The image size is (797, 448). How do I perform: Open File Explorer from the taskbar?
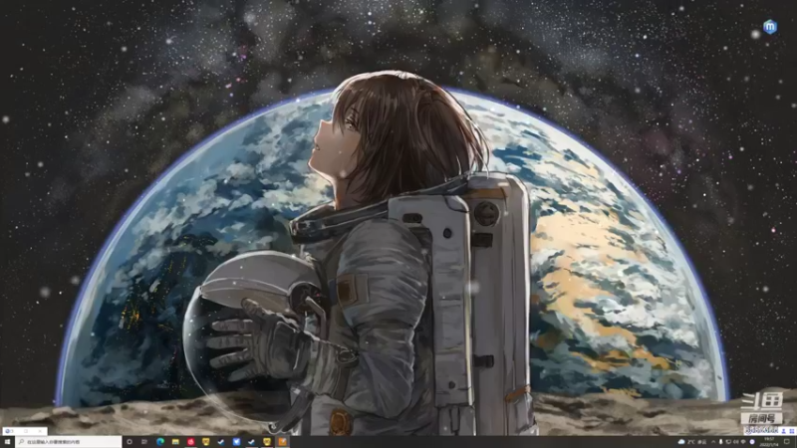click(175, 442)
